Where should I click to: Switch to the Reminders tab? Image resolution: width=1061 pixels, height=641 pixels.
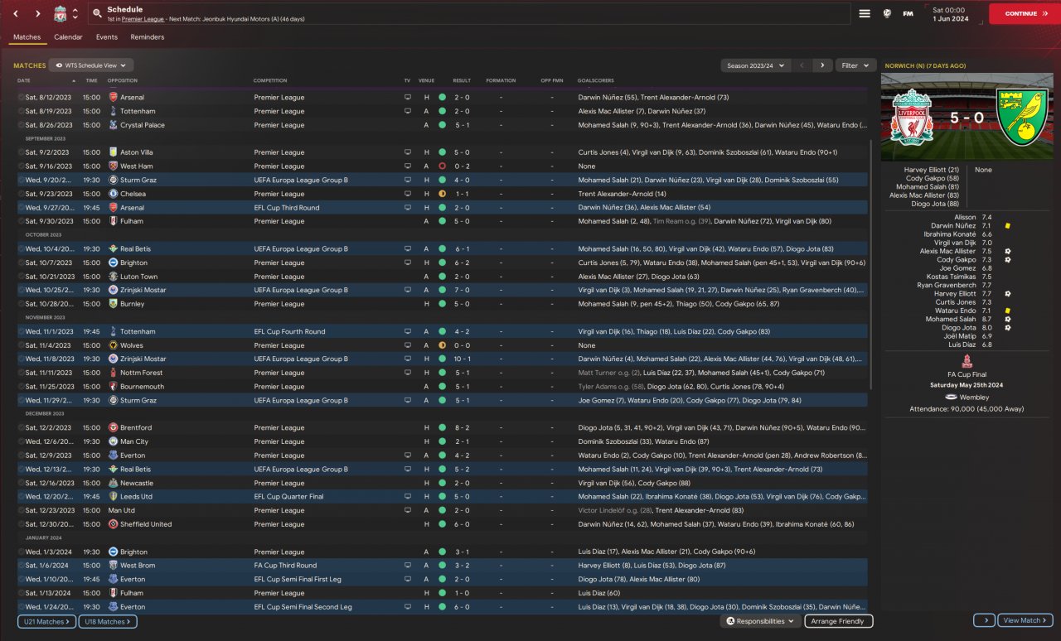[148, 37]
